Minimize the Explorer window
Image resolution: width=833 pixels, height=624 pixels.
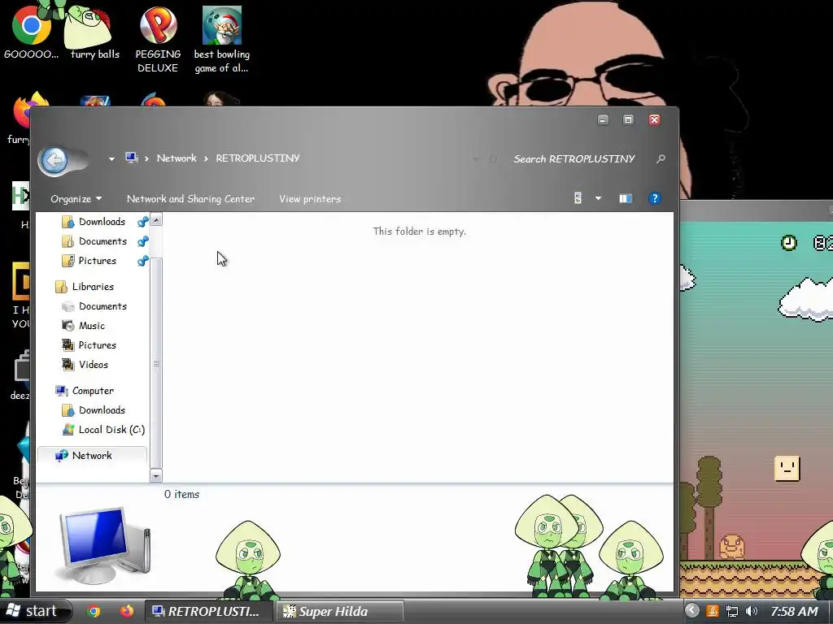pyautogui.click(x=603, y=120)
